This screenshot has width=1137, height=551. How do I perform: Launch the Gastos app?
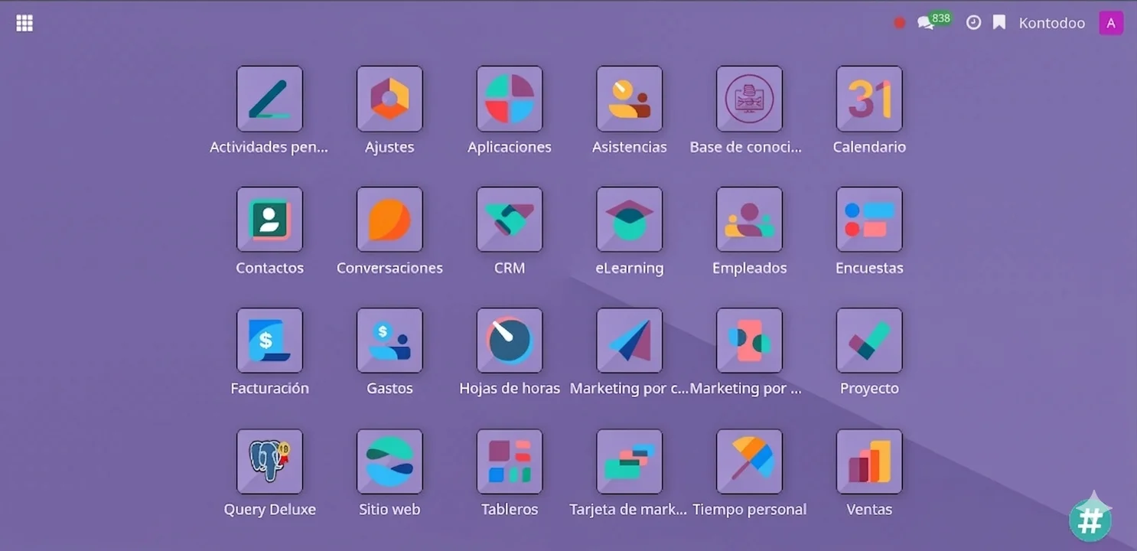389,340
